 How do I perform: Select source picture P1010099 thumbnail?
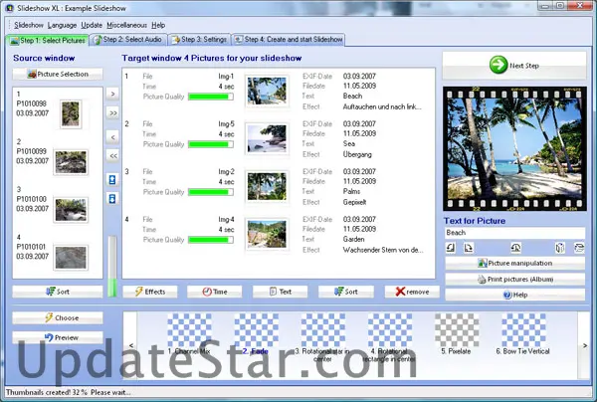coord(71,162)
